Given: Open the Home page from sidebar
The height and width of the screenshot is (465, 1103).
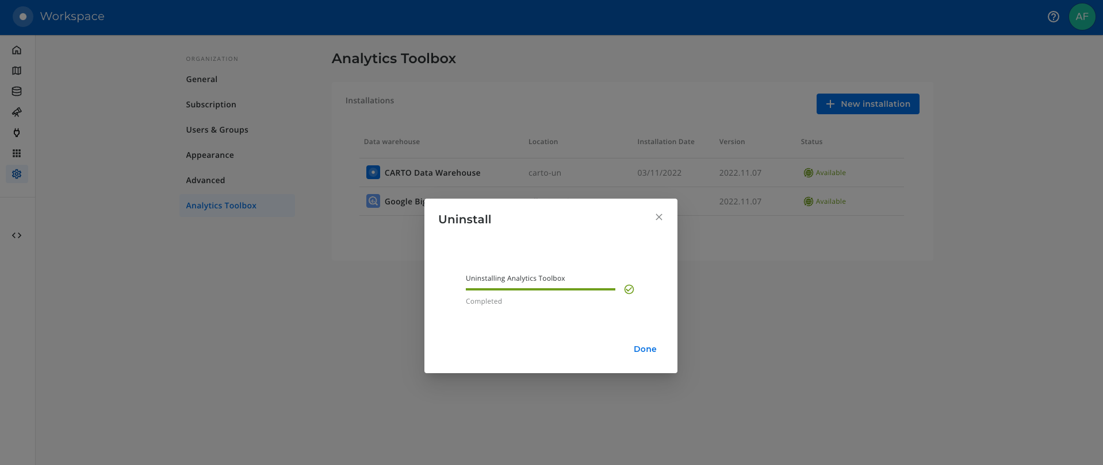Looking at the screenshot, I should click(x=17, y=50).
